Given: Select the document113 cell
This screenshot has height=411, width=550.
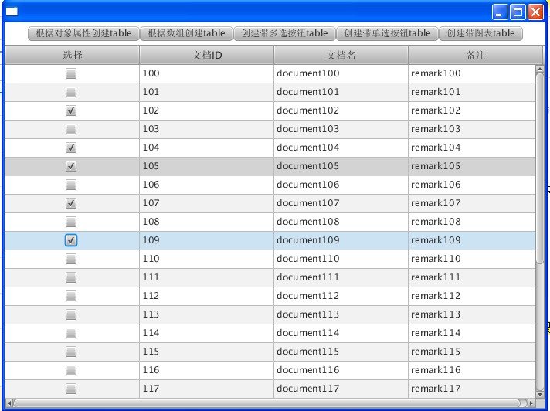Looking at the screenshot, I should click(341, 314).
